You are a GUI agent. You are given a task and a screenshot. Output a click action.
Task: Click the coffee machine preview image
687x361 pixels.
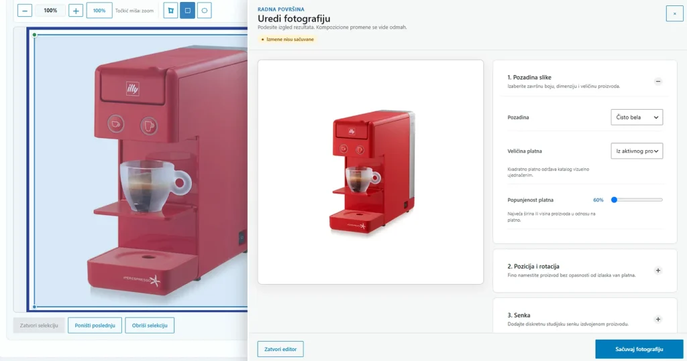pyautogui.click(x=370, y=172)
